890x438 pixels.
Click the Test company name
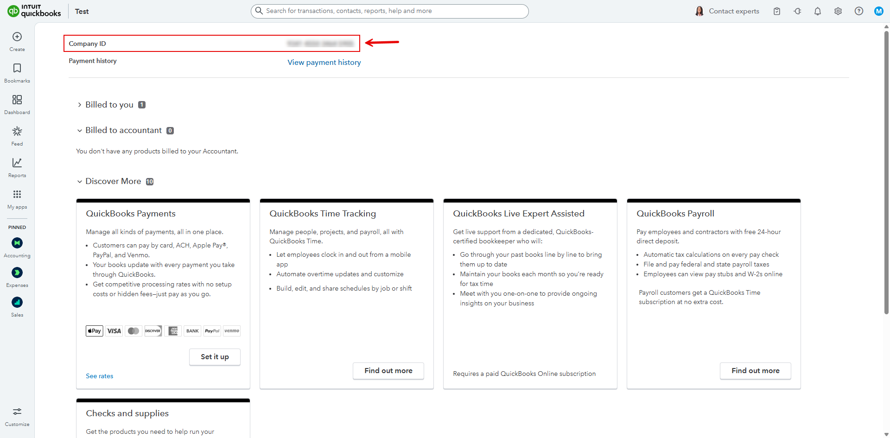click(82, 11)
